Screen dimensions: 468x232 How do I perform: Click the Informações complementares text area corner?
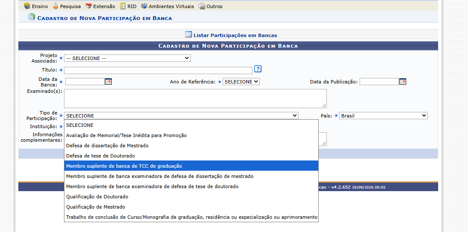324,143
